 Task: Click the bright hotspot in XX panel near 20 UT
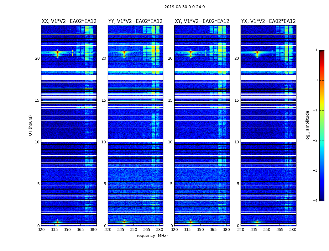tap(57, 52)
